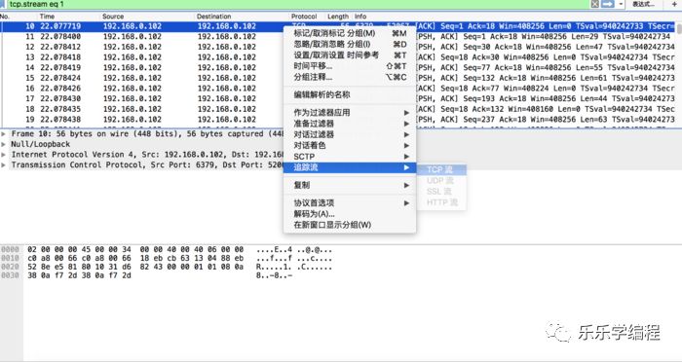Expand the Frame 10 details tree row
Screen dimensions: 682x362
[x=4, y=134]
